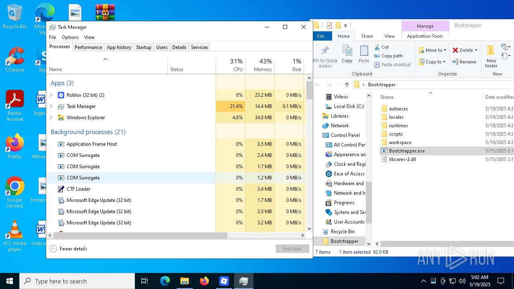
Task: Click the Up arrow in Explorer navigation
Action: tap(347, 85)
